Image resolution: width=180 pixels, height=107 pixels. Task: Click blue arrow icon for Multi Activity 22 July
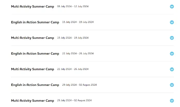click(172, 69)
